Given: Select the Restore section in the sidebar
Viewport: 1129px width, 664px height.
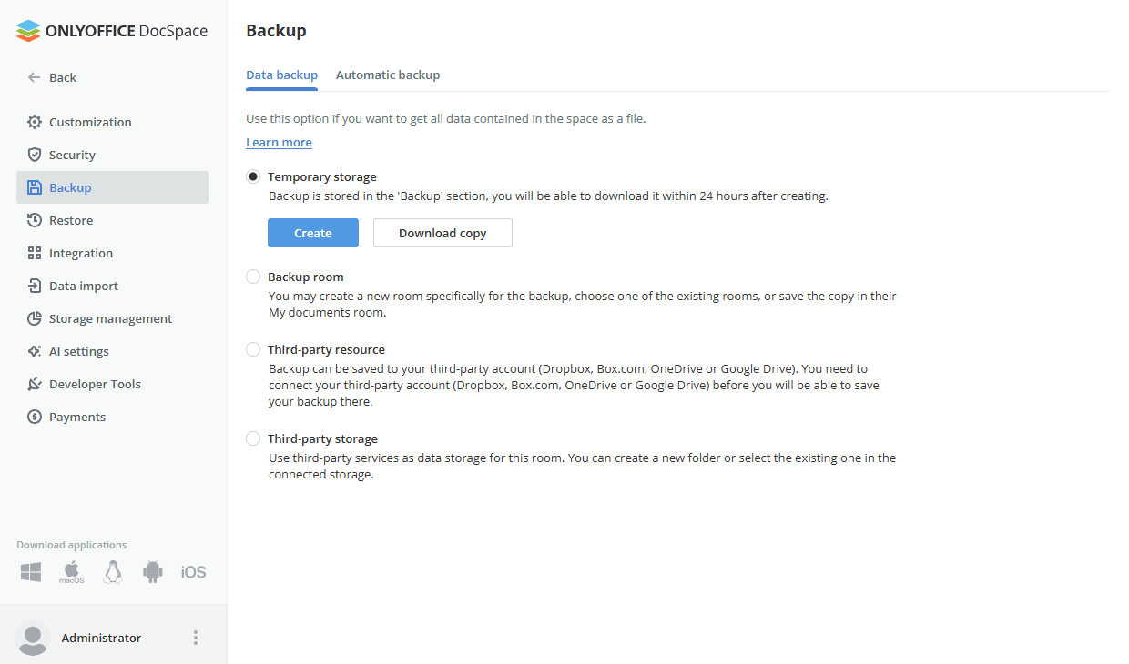Looking at the screenshot, I should (69, 219).
